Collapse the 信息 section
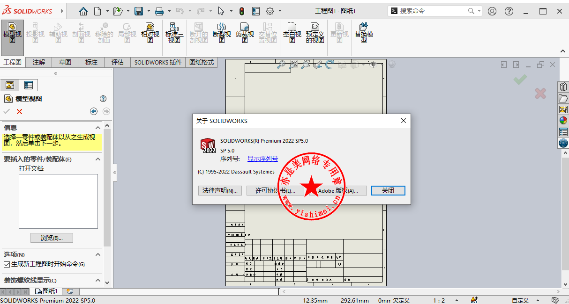The height and width of the screenshot is (304, 569). 98,128
